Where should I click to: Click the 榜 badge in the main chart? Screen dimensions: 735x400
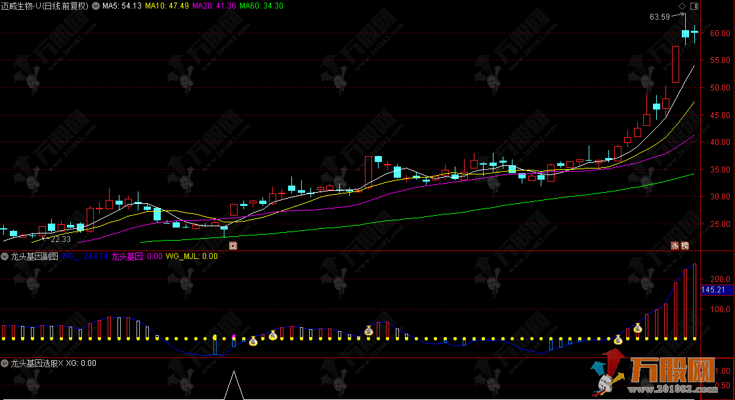point(684,246)
